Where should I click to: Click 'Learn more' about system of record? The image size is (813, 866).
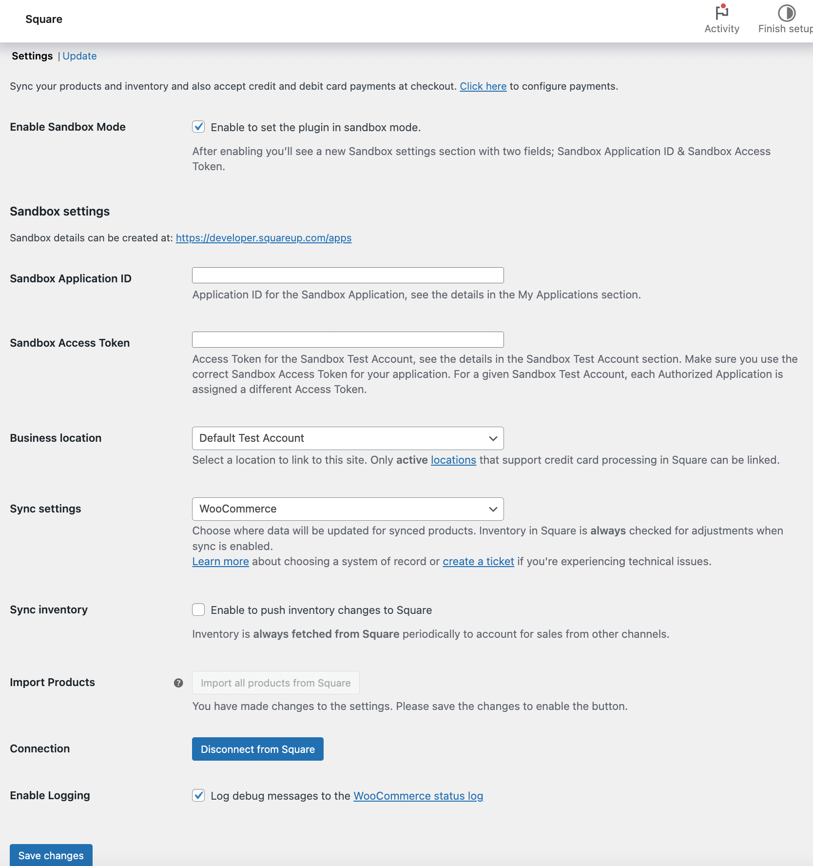220,561
